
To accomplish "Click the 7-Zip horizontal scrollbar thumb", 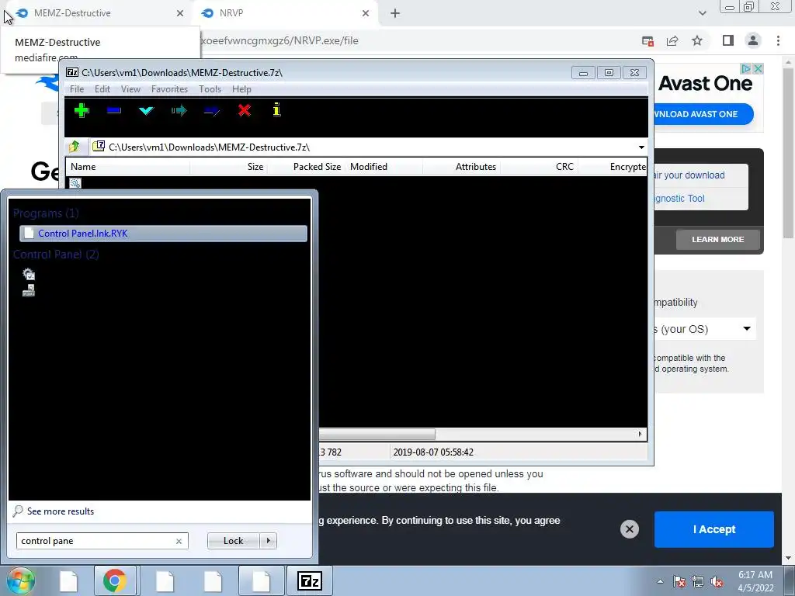I will click(x=377, y=435).
